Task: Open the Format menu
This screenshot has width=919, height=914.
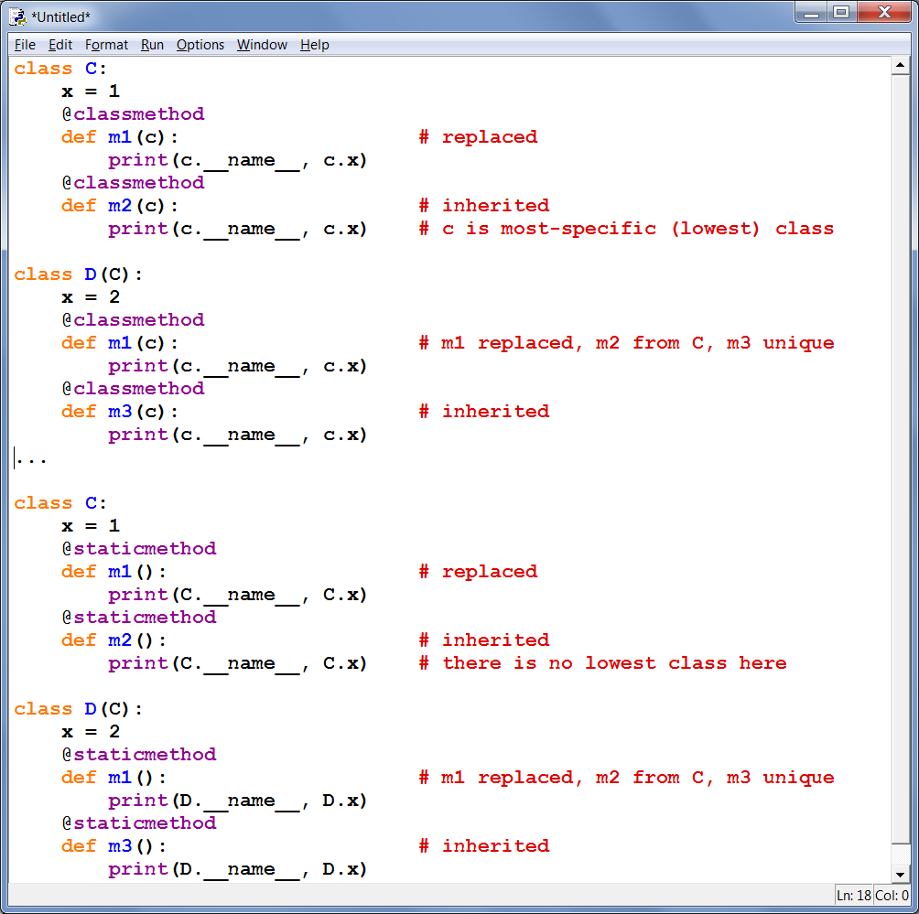Action: (x=106, y=45)
